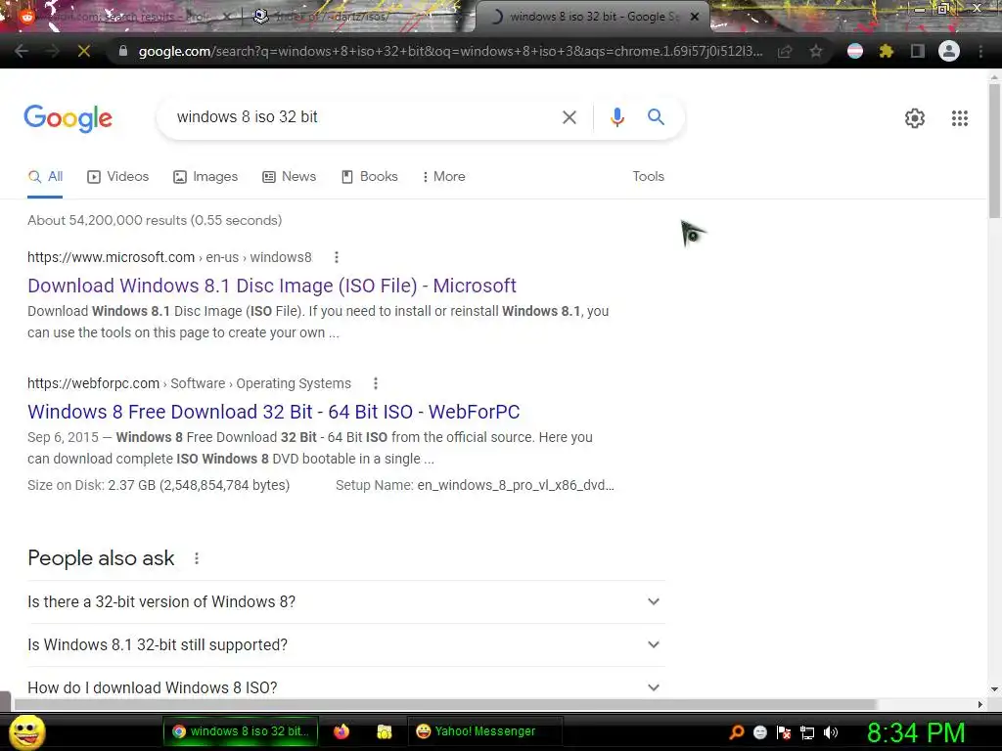Open Download Windows 8.1 Disc Image Microsoft link
Image resolution: width=1002 pixels, height=751 pixels.
pos(272,286)
